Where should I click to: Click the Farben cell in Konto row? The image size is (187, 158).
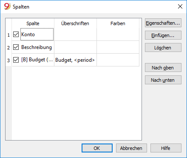118,34
